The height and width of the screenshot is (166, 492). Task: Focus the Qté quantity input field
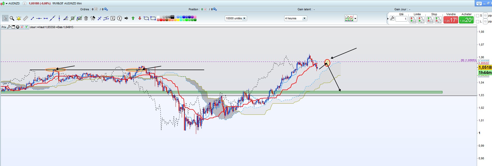pos(401,19)
